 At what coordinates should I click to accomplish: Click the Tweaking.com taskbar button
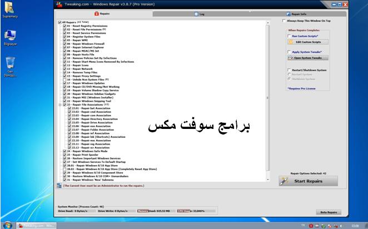[x=36, y=226]
